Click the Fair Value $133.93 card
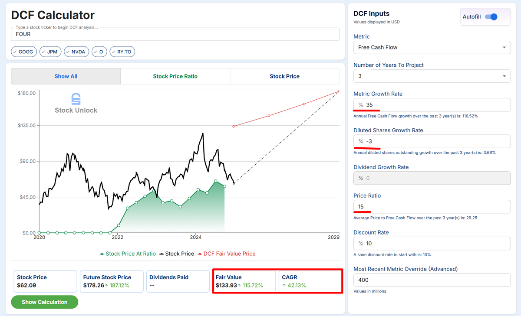The width and height of the screenshot is (521, 316). (x=245, y=281)
